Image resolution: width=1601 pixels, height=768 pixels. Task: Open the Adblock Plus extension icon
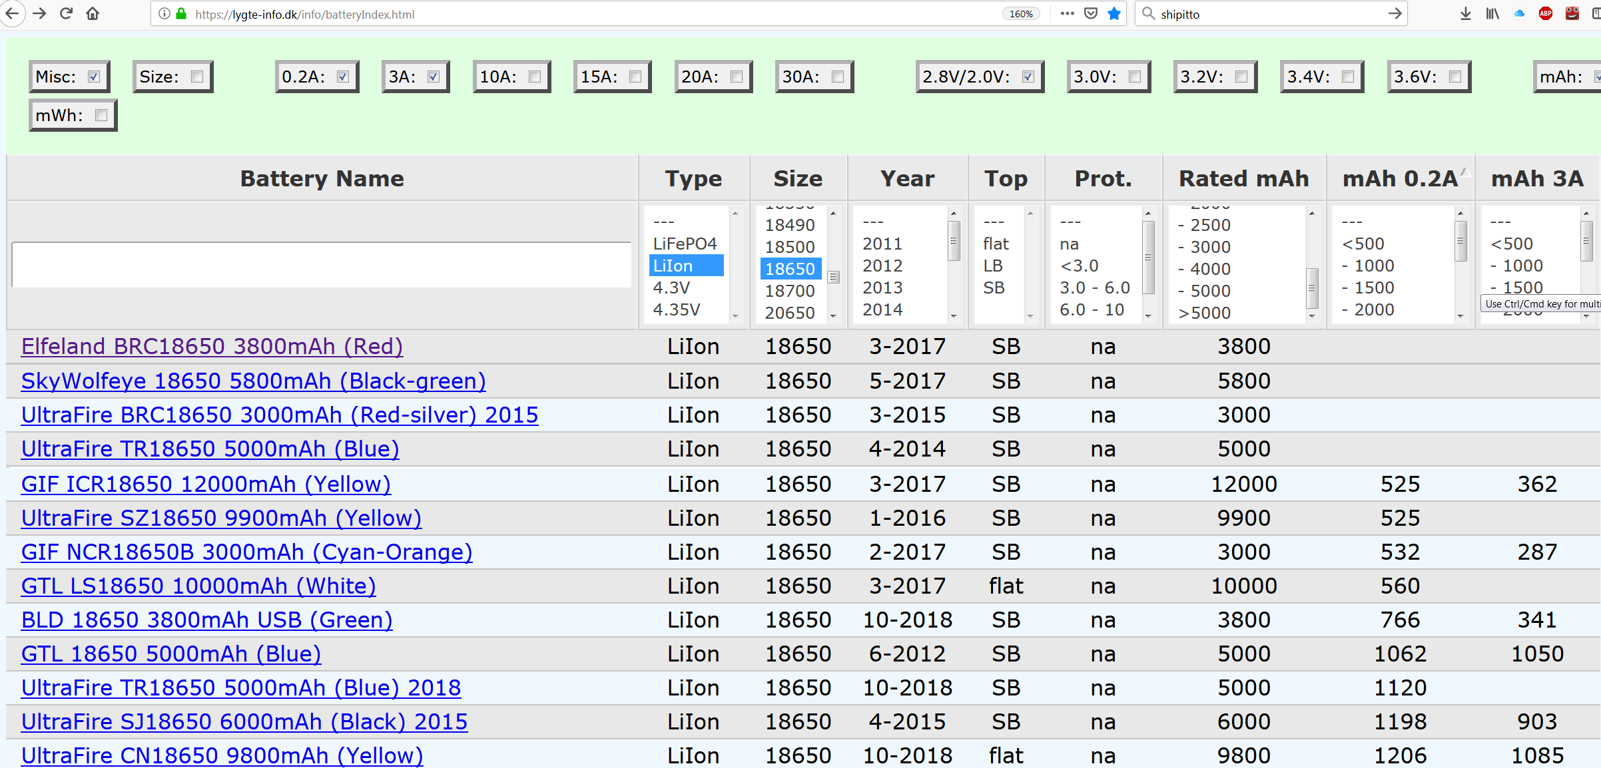pos(1546,13)
